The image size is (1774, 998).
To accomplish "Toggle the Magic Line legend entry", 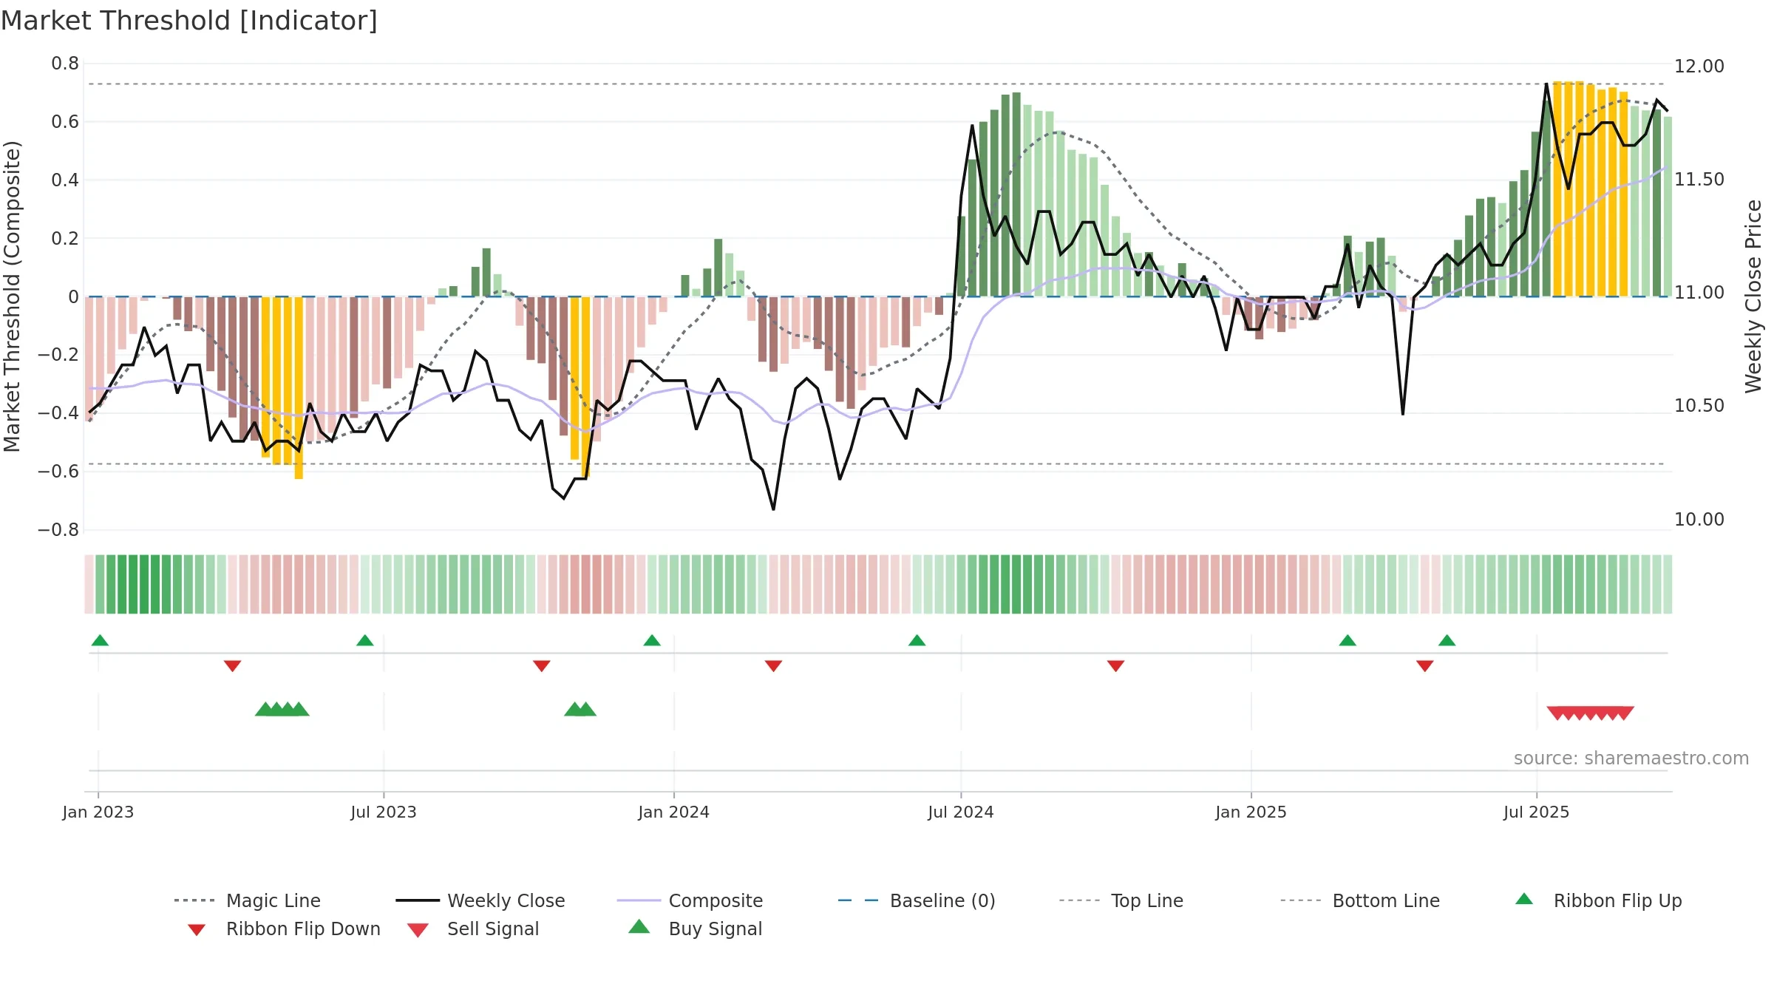I will point(247,900).
